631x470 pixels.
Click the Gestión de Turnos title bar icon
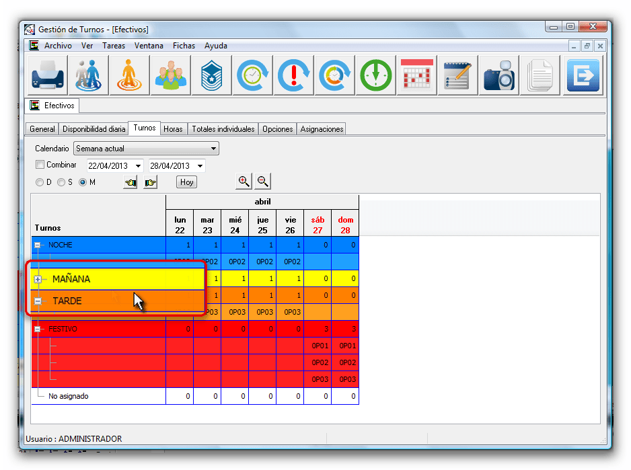[x=30, y=30]
